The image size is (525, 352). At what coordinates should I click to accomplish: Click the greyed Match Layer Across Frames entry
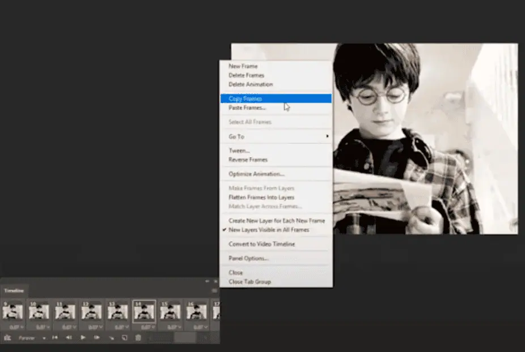click(276, 206)
